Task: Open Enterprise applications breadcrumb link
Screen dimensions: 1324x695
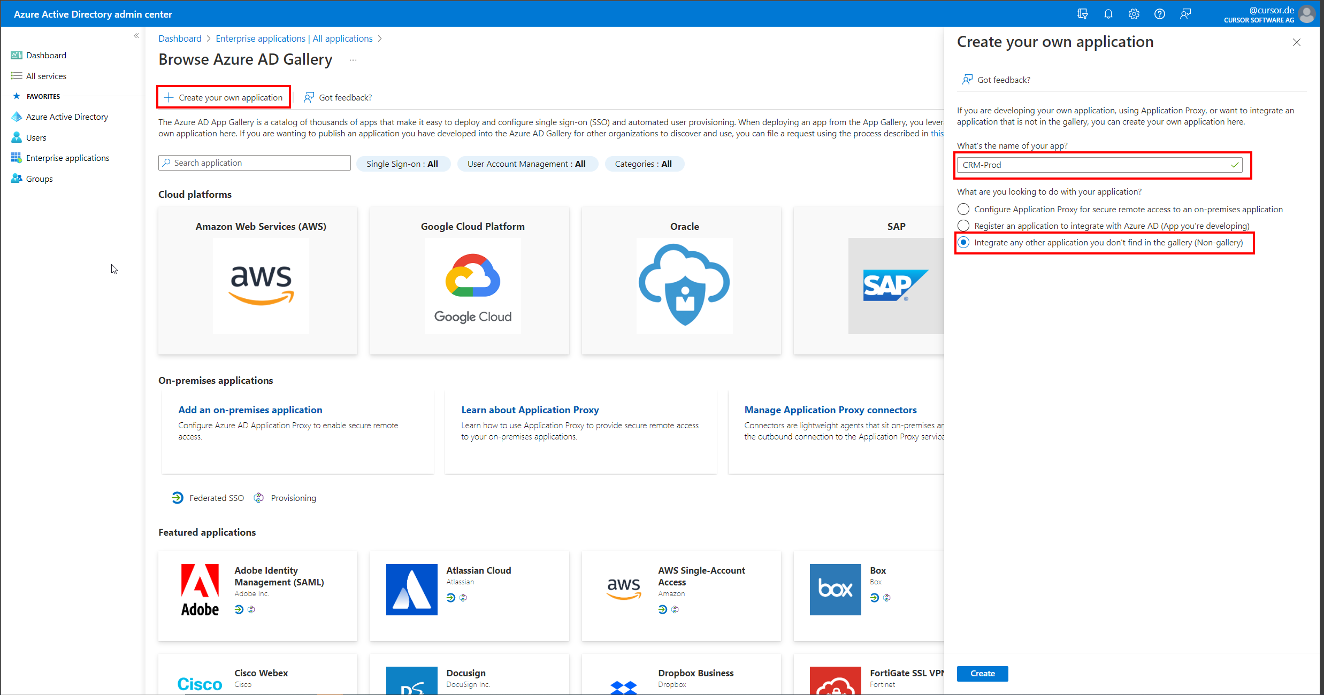Action: 261,38
